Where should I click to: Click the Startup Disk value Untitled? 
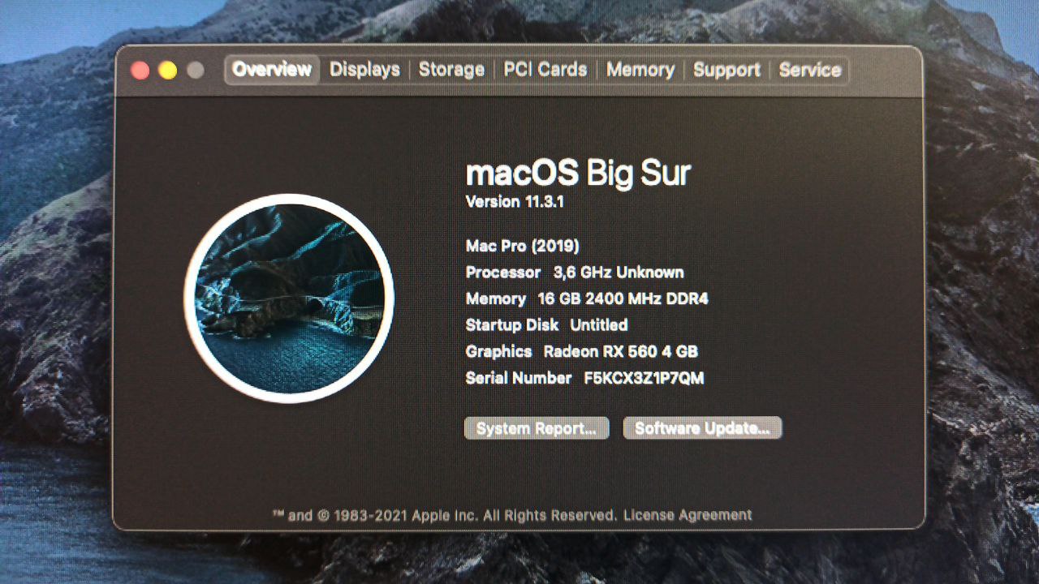point(599,325)
